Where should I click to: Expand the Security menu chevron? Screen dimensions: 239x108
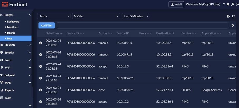pyautogui.click(x=30, y=53)
